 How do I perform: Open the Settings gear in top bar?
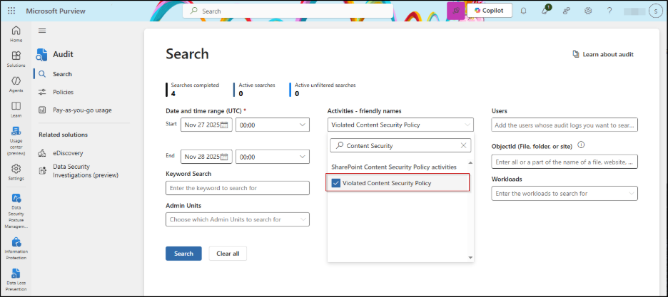[588, 11]
